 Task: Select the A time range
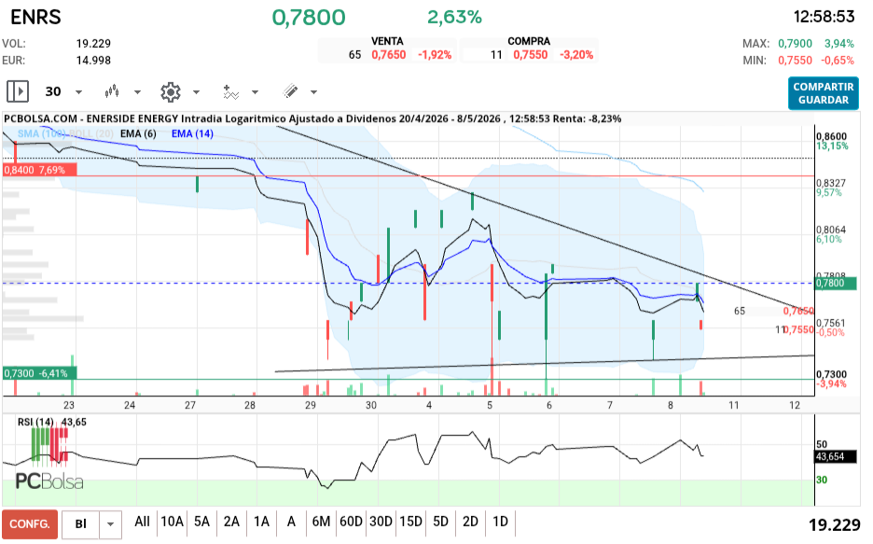(291, 522)
